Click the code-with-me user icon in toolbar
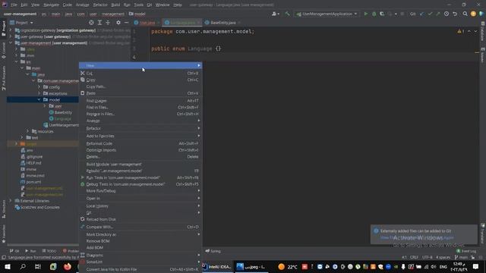Image resolution: width=486 pixels, height=273 pixels. 275,14
